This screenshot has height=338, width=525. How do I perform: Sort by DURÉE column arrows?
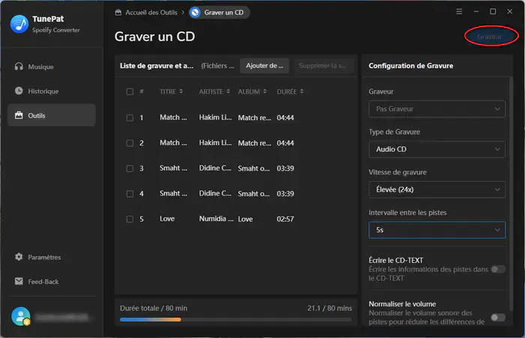[x=301, y=91]
